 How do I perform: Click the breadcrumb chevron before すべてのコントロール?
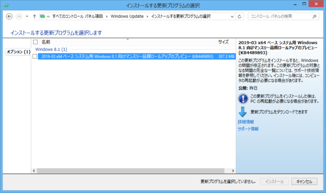coord(48,16)
